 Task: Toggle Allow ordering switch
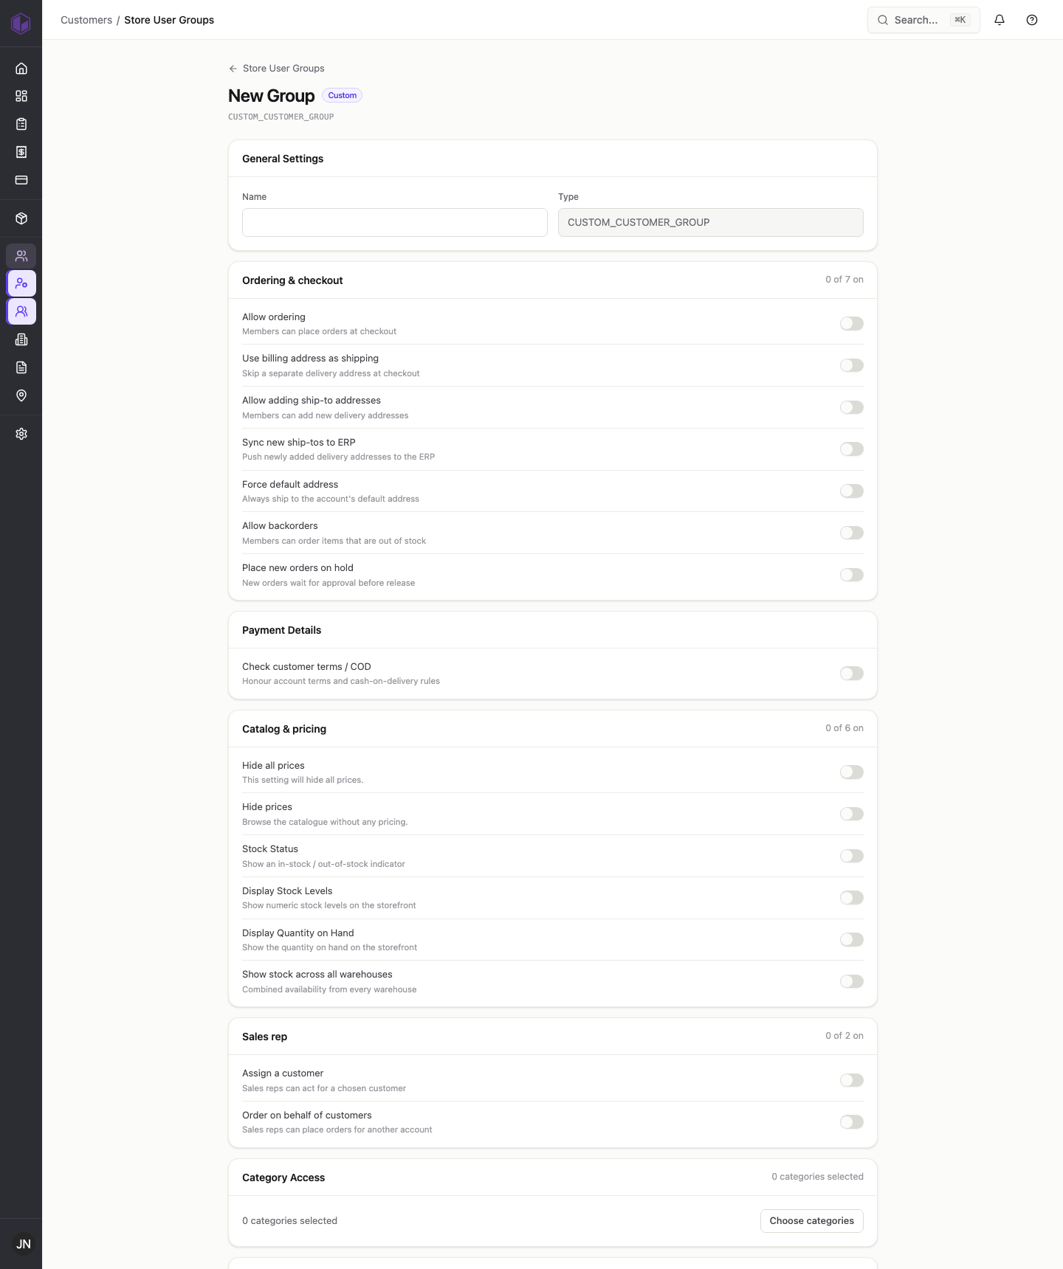(852, 324)
